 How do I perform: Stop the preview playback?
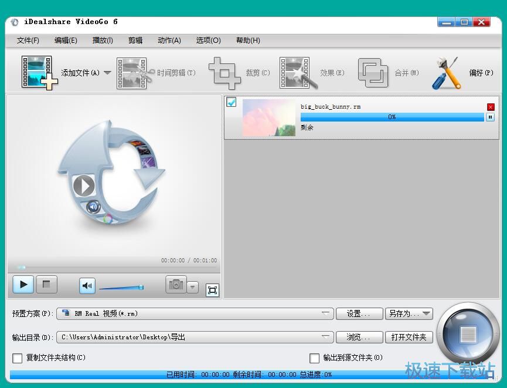(x=46, y=284)
